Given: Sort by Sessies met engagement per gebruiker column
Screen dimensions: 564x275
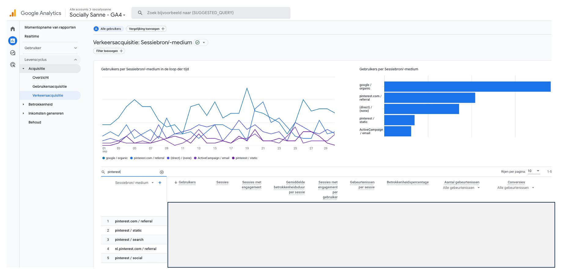Looking at the screenshot, I should click(x=328, y=190).
